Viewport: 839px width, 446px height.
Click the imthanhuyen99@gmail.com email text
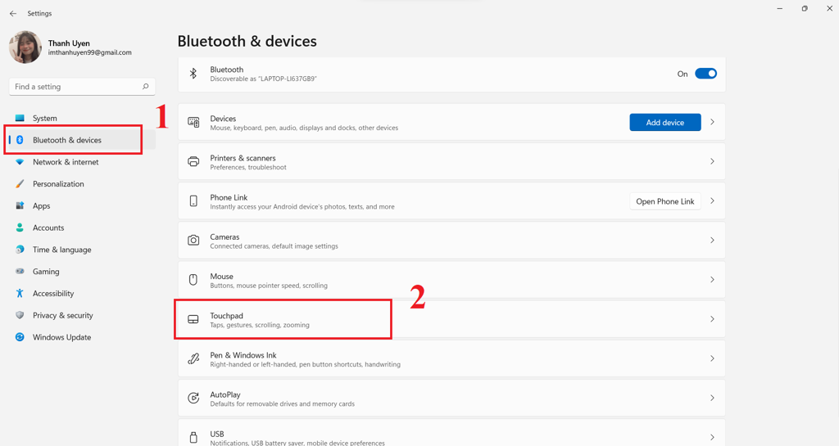click(x=90, y=52)
